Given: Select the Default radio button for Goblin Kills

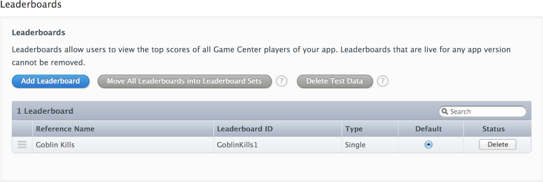Looking at the screenshot, I should coord(428,145).
